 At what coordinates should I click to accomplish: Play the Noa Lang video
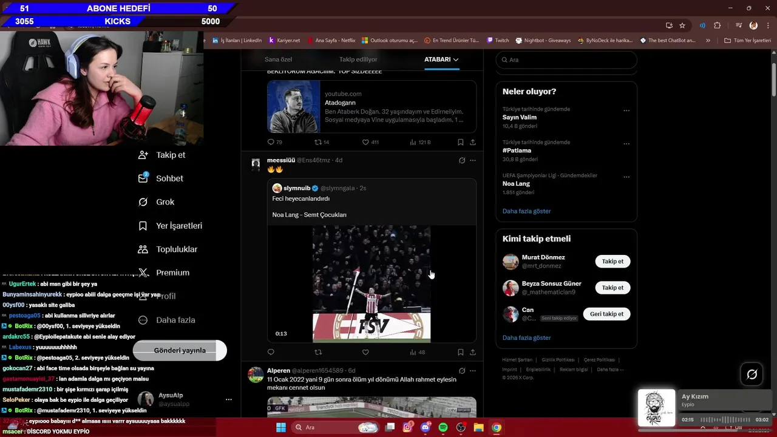point(372,283)
